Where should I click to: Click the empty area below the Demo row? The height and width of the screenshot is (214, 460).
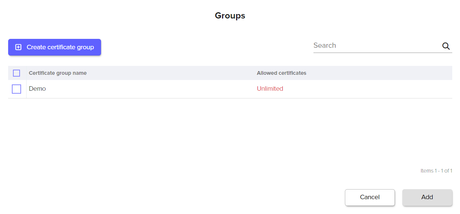[x=229, y=130]
